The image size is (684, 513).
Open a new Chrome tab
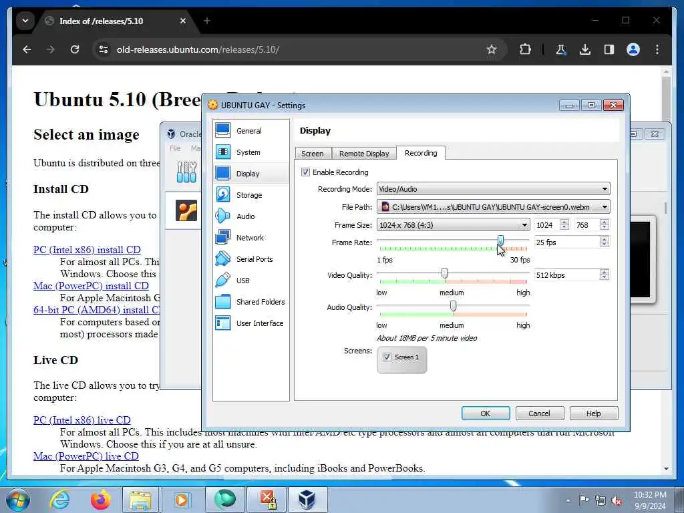207,21
